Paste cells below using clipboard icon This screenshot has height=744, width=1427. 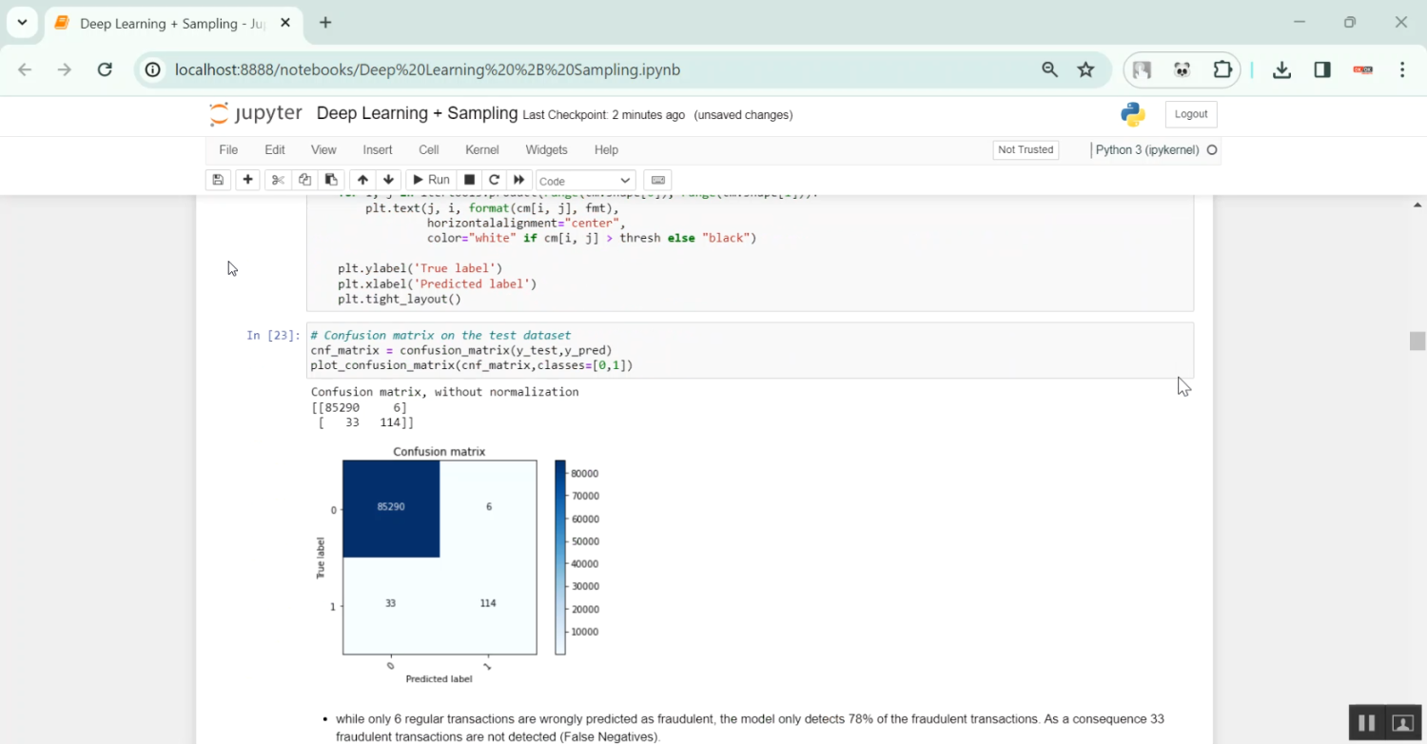click(331, 180)
